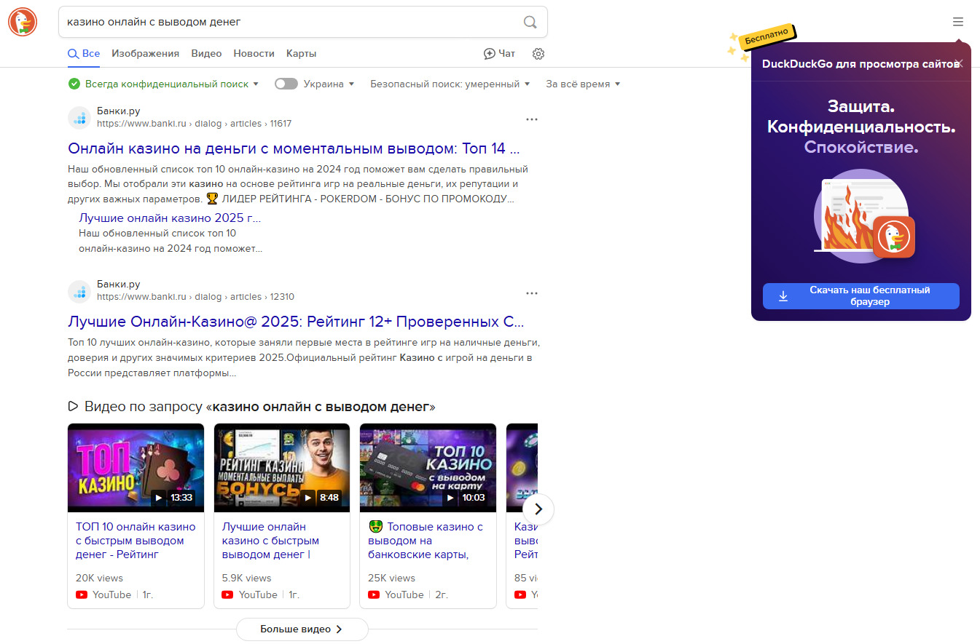Open the Чат chat button
Viewport: 980px width, 644px height.
(499, 54)
